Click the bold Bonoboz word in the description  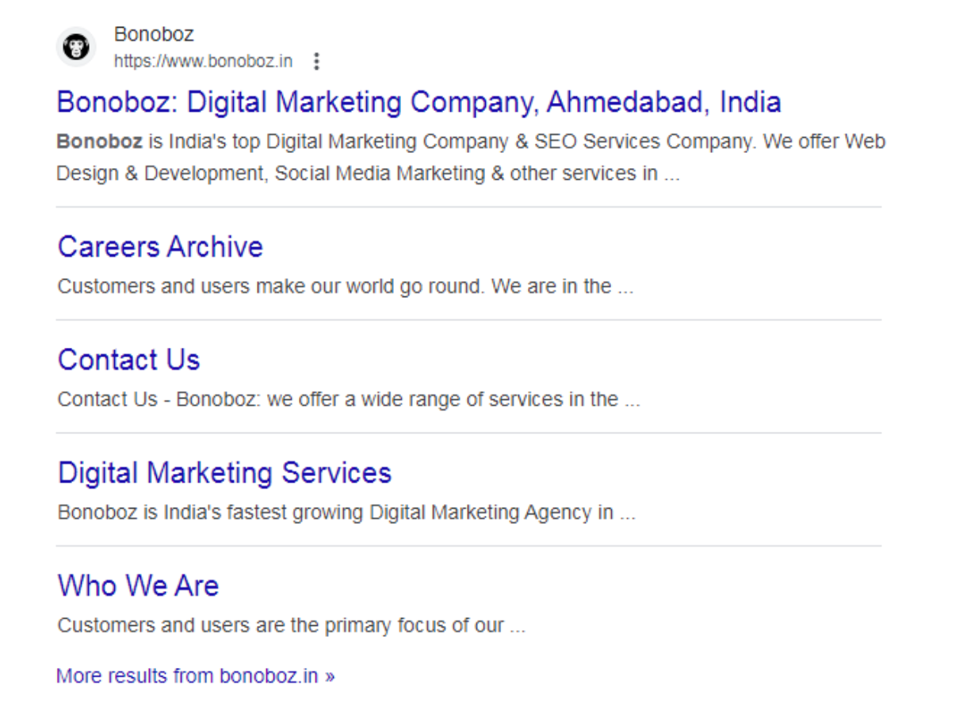[99, 142]
